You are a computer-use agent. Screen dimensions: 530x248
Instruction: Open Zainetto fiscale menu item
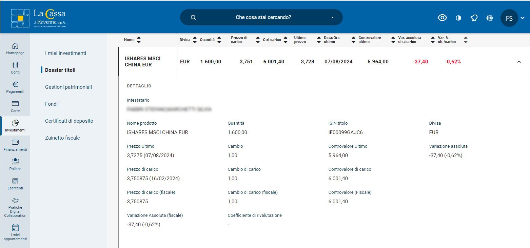[x=62, y=138]
